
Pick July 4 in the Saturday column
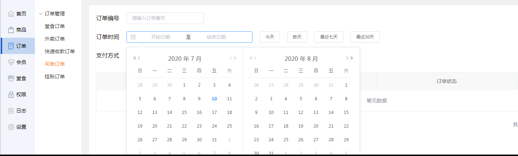pos(229,85)
